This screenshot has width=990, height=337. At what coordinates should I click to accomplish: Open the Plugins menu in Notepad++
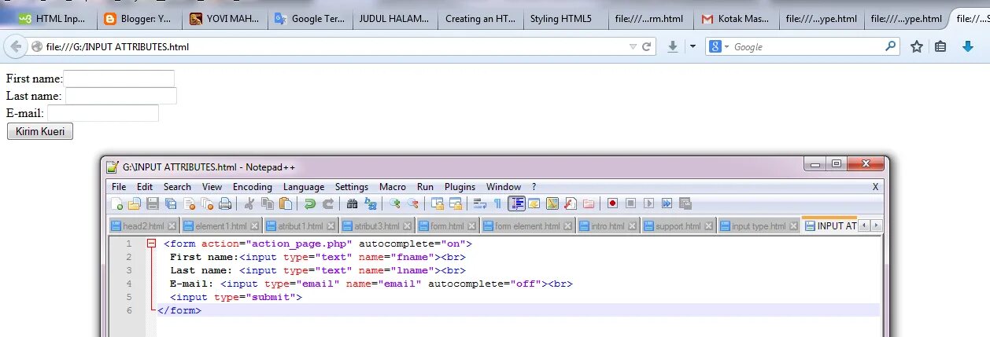(x=460, y=187)
